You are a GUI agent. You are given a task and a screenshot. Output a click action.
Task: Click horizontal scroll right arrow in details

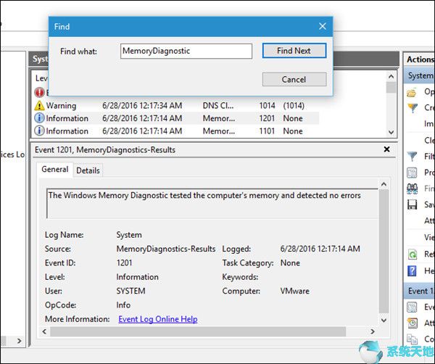(x=373, y=331)
